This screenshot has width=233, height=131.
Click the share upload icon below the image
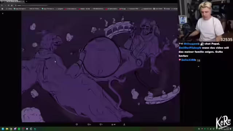coord(124,124)
